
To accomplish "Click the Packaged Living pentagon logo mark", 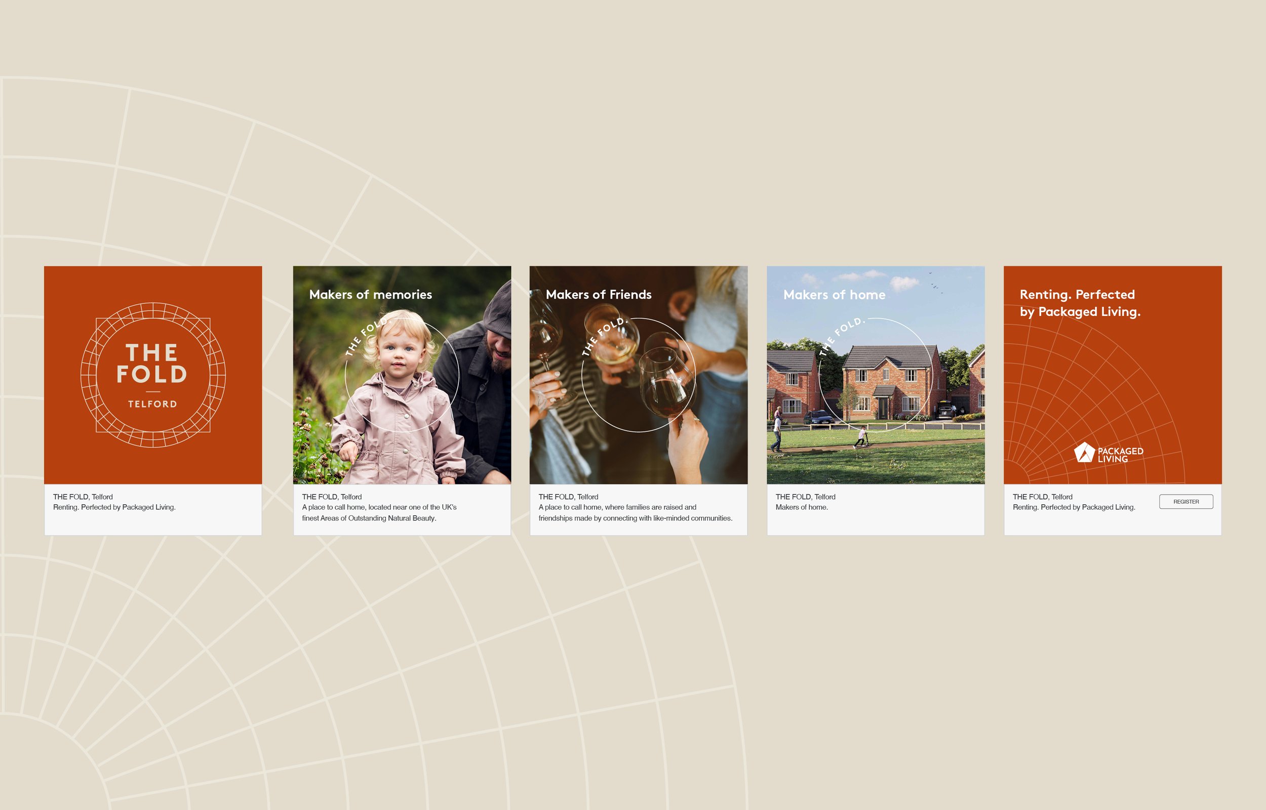I will point(1084,453).
